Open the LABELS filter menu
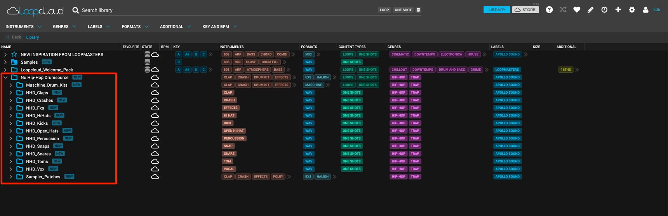 99,26
